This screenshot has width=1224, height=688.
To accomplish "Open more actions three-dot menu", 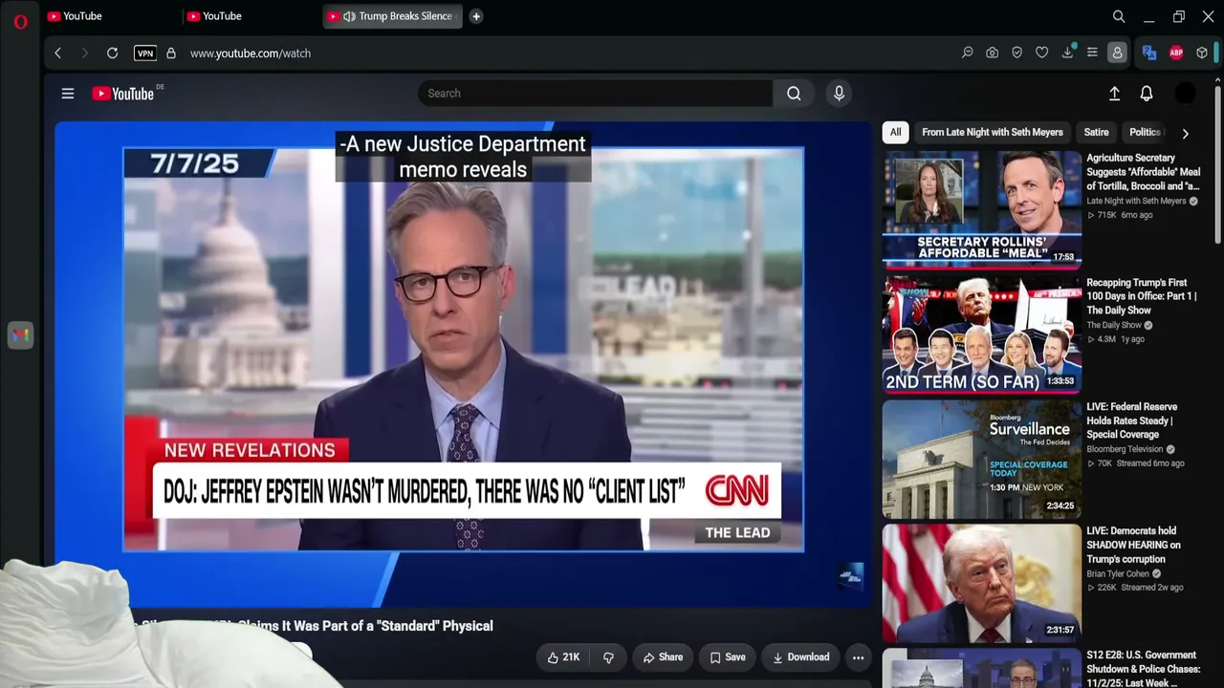I will click(858, 657).
